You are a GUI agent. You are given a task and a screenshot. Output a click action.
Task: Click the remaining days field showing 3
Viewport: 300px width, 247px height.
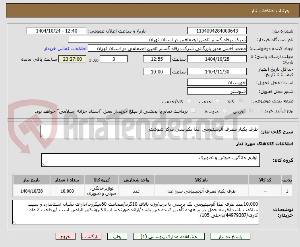click(114, 59)
